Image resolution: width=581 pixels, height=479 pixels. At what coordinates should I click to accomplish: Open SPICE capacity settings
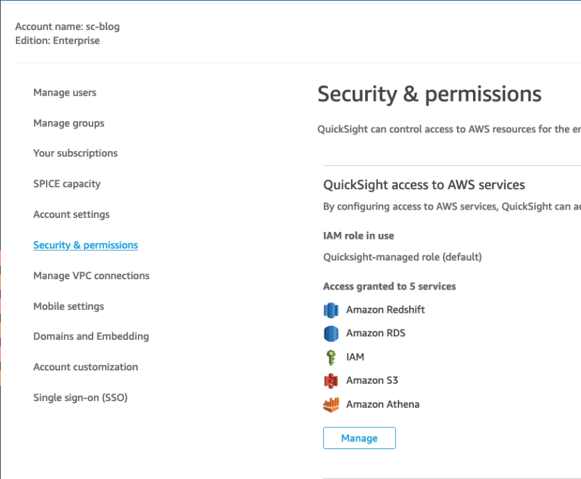pos(67,183)
